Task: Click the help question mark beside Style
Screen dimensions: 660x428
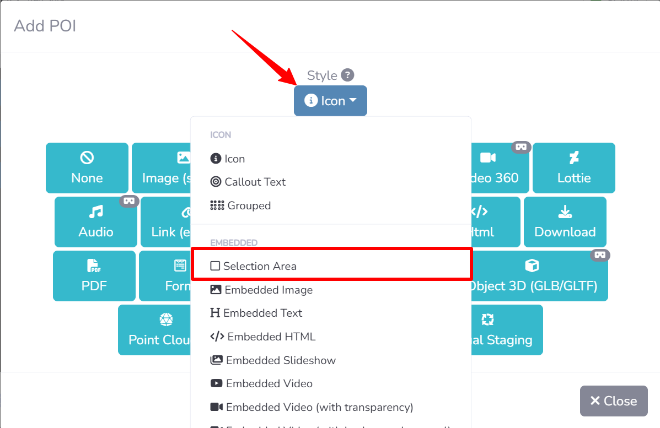Action: click(347, 75)
